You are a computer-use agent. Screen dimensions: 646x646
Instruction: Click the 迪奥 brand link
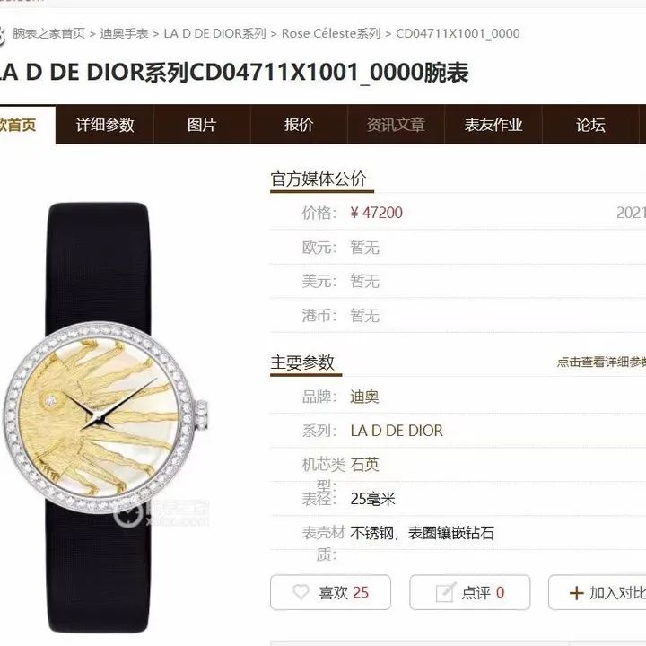click(364, 397)
